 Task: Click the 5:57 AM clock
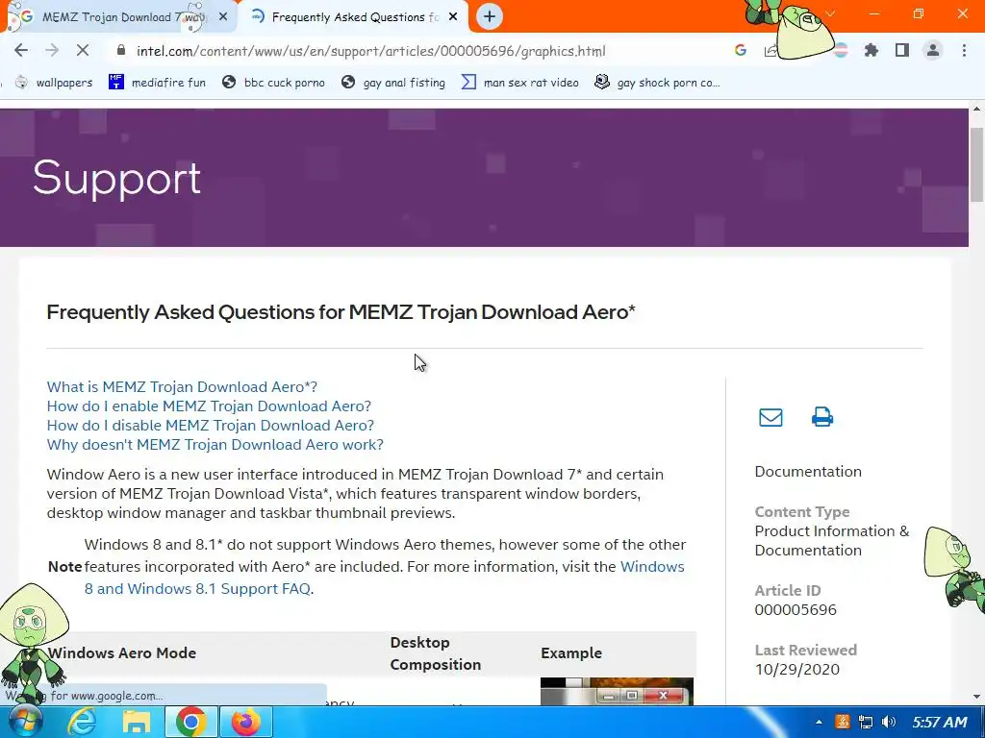940,723
